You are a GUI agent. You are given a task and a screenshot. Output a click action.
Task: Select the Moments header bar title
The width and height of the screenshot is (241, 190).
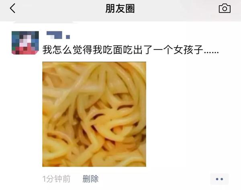(x=120, y=8)
